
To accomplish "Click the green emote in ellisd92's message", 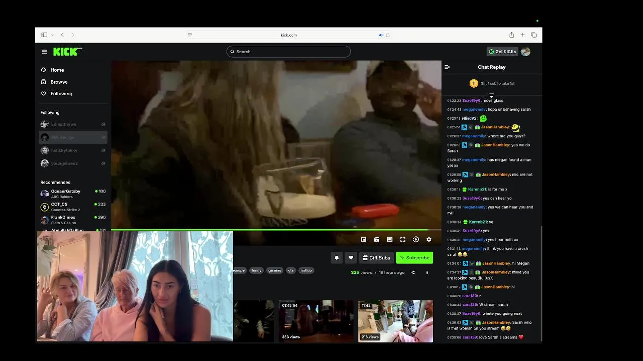I will 483,118.
